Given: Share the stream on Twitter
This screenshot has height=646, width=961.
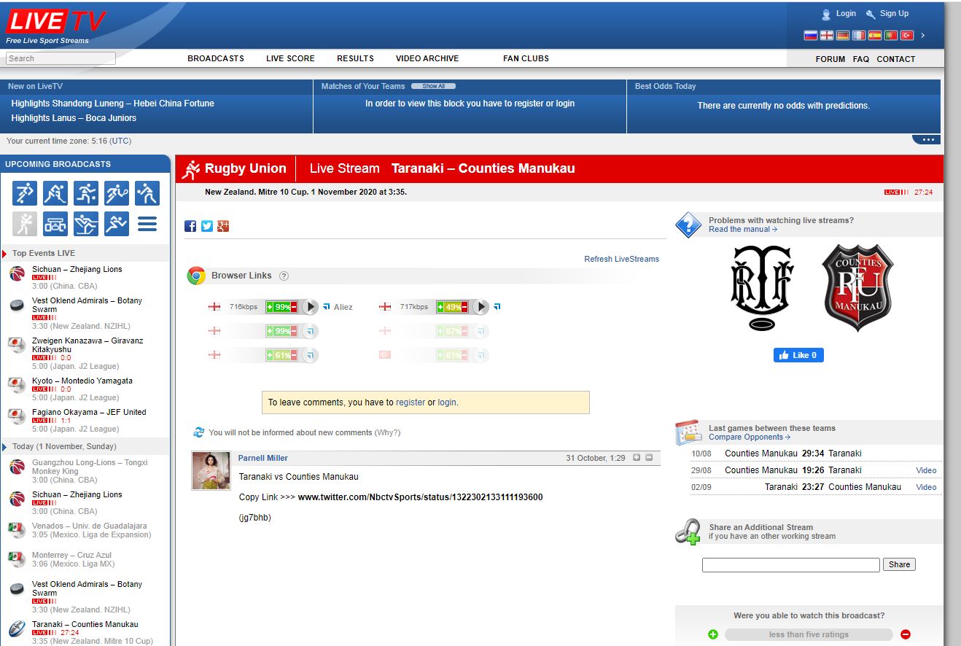Looking at the screenshot, I should 207,226.
